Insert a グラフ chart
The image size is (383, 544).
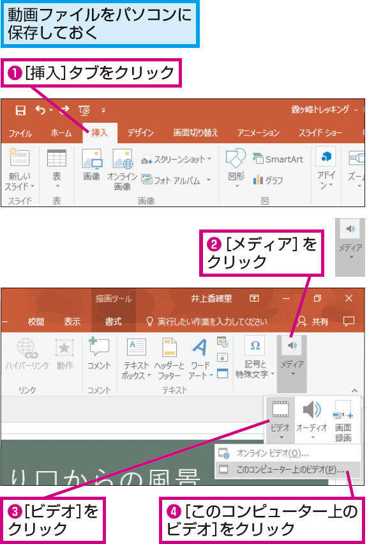[x=268, y=180]
